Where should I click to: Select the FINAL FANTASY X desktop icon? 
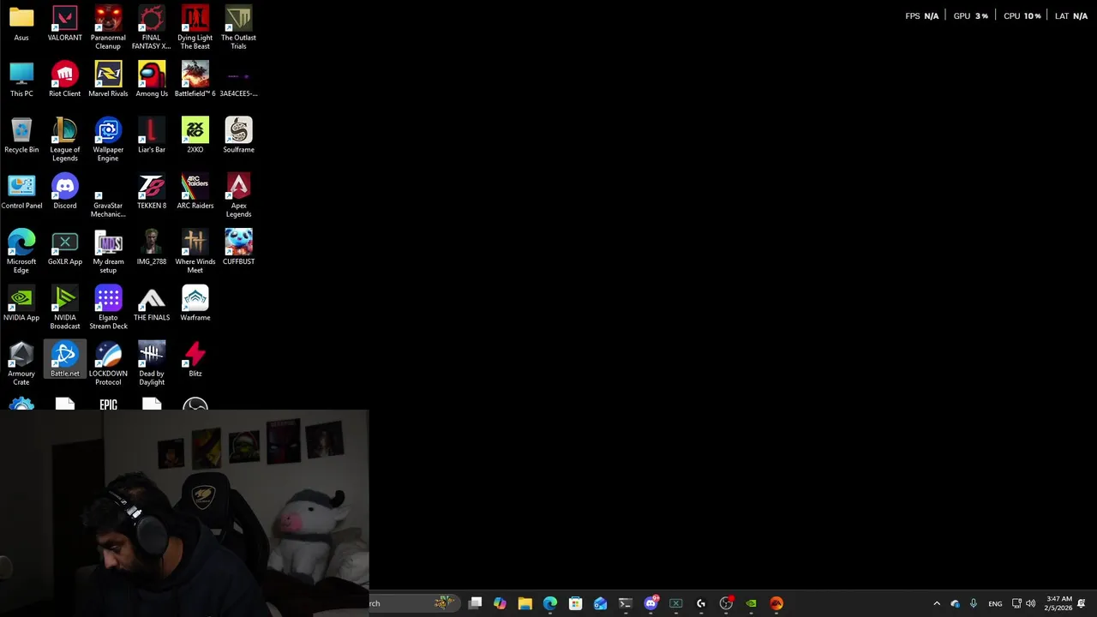point(152,27)
